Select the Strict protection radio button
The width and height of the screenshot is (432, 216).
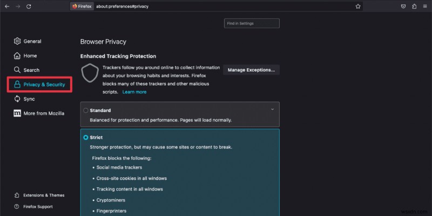86,138
